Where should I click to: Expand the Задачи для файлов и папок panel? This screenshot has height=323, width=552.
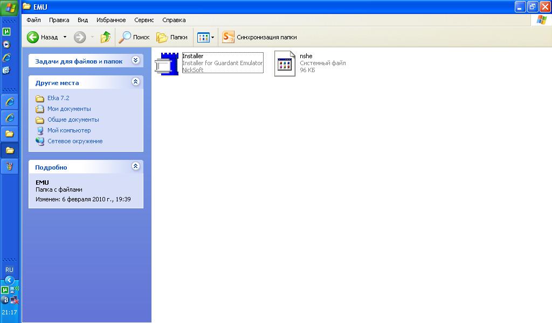(x=135, y=60)
